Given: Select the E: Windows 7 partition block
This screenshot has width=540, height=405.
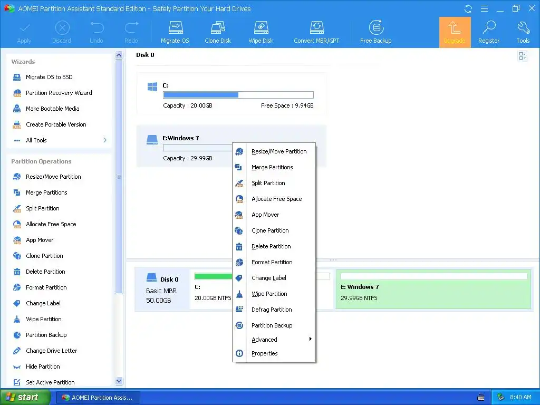Looking at the screenshot, I should pyautogui.click(x=433, y=289).
